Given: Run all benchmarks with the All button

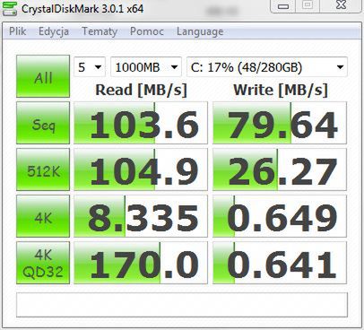Looking at the screenshot, I should [x=43, y=76].
